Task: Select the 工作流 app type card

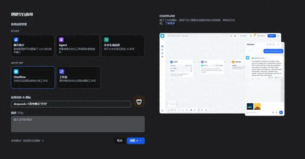Action: pos(79,77)
